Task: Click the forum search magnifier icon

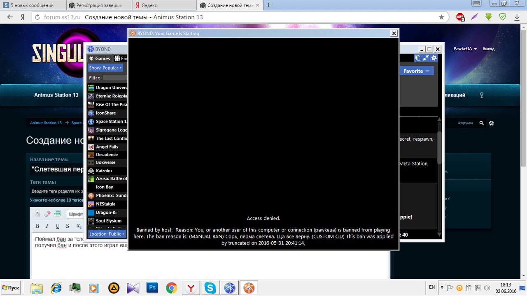Action: (x=482, y=123)
